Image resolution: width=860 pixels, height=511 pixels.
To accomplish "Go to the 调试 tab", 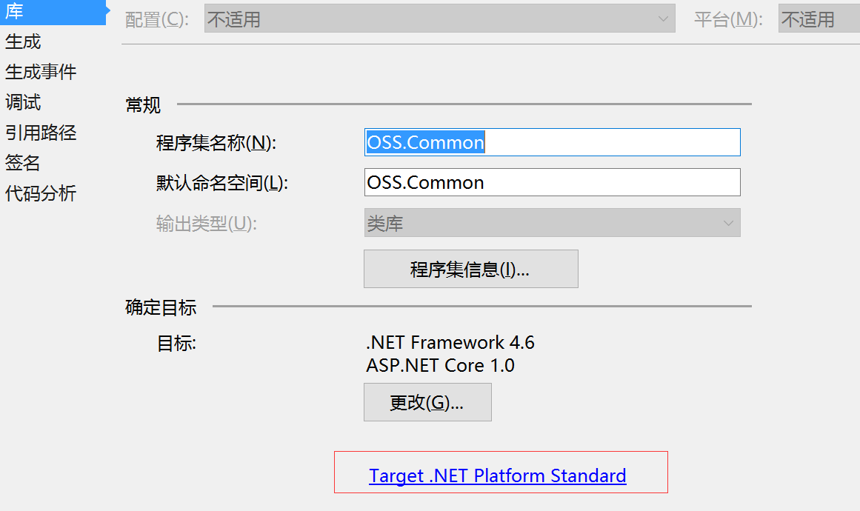I will point(23,102).
